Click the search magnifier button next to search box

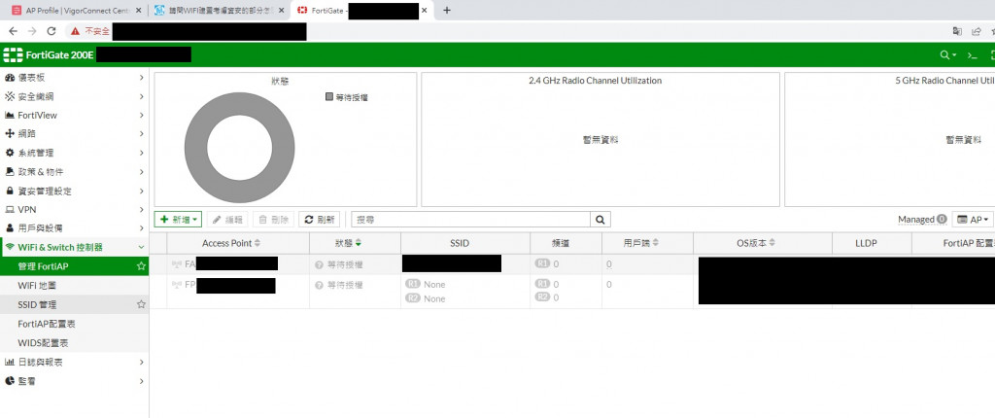point(600,219)
